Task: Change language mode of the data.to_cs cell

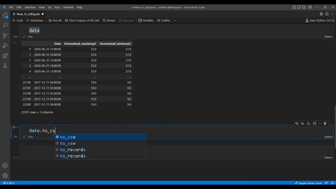Action: point(328,136)
